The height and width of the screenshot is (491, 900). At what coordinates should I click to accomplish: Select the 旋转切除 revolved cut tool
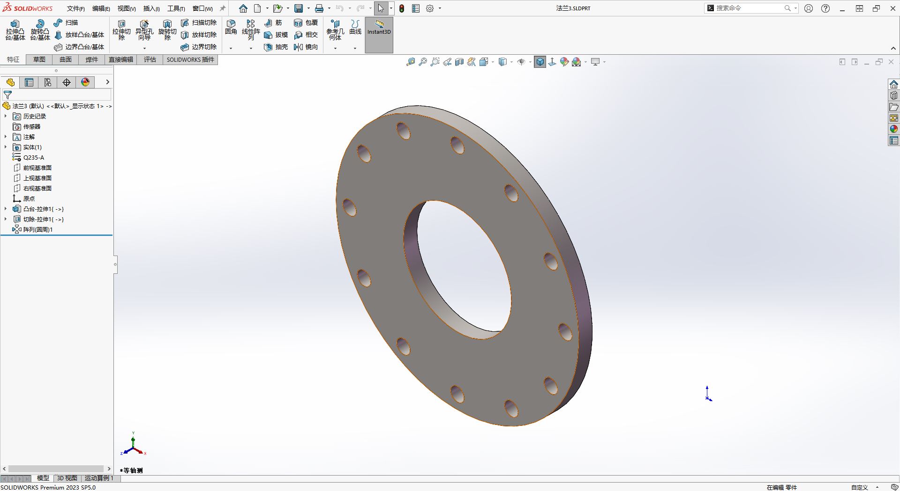(167, 30)
